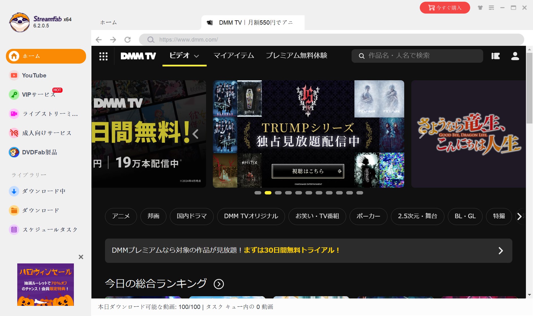Select the DMM TVオリジナル category chip
The image size is (533, 316).
point(251,217)
